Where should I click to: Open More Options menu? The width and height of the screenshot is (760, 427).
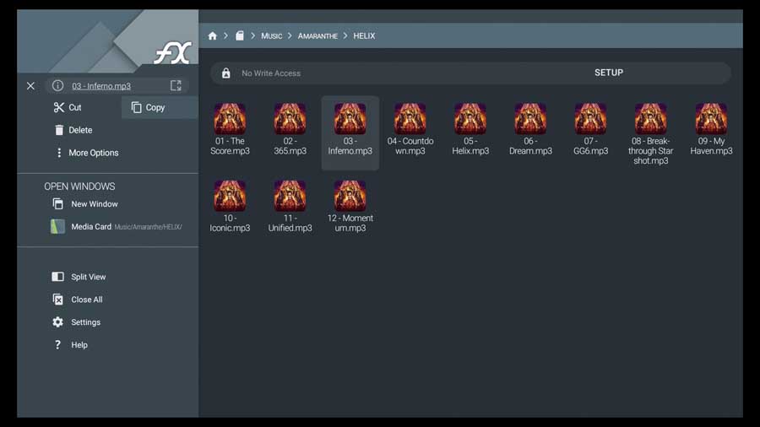point(87,153)
